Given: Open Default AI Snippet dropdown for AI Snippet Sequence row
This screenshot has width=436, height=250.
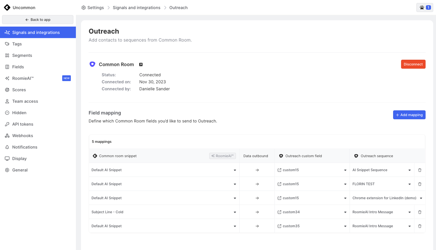Looking at the screenshot, I should (164, 170).
